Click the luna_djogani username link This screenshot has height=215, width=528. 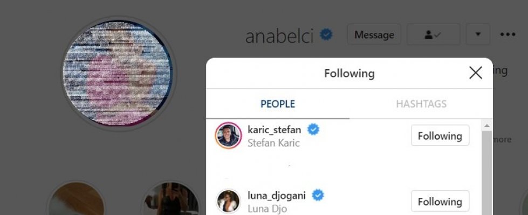(277, 196)
